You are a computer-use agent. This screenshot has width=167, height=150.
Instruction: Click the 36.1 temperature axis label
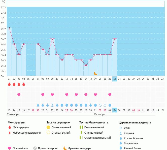click(3, 71)
